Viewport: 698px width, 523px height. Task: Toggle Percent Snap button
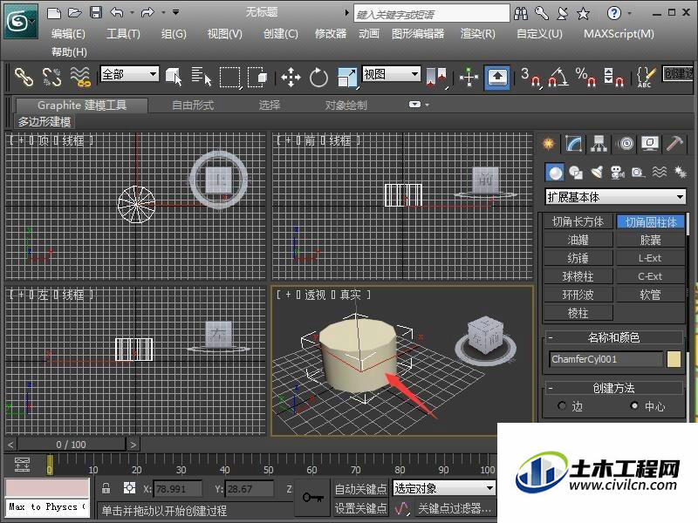tap(585, 78)
